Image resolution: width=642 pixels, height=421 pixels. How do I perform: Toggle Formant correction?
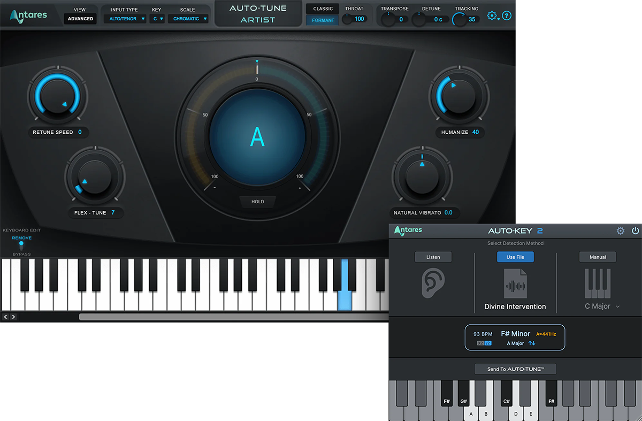[323, 20]
